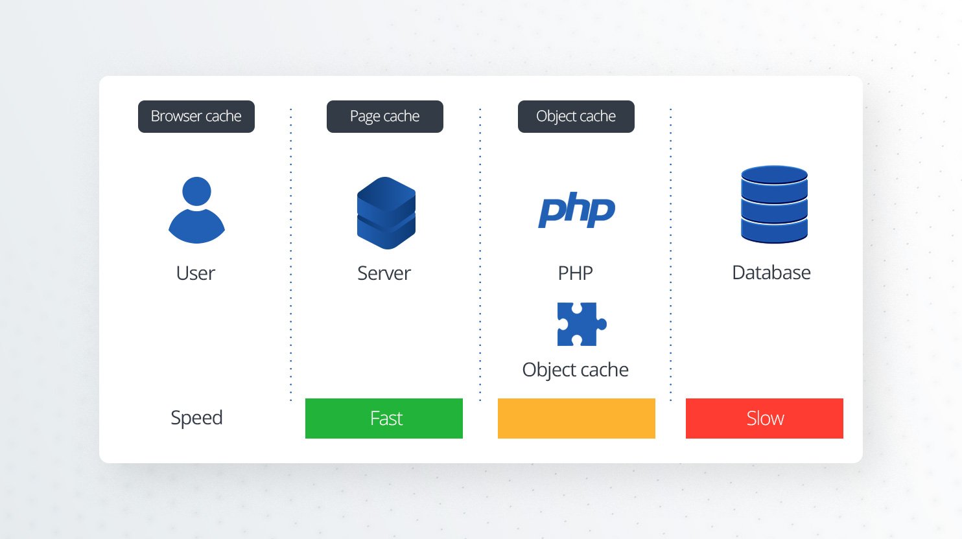Click the green Fast bar

[x=384, y=419]
